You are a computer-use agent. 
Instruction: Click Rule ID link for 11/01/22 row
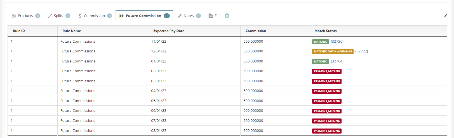[x=11, y=42]
